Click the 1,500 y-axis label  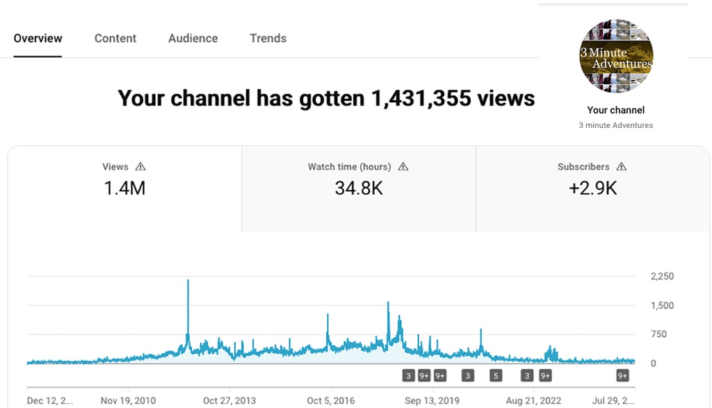662,305
